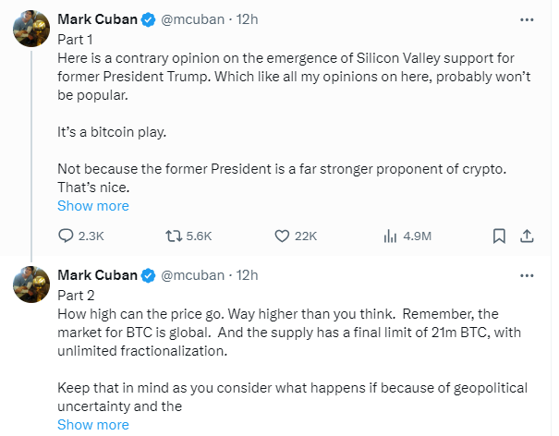Like the tweet with 22K likes
Image resolution: width=559 pixels, height=436 pixels.
[x=284, y=236]
